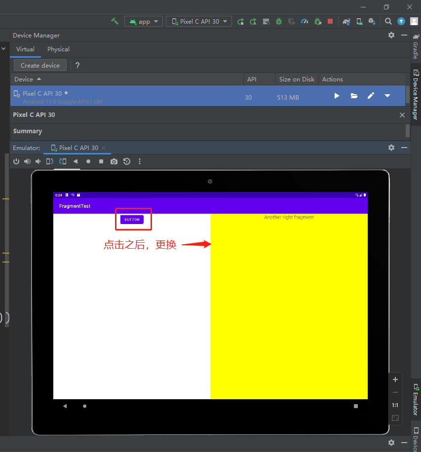Open the Gradle side tool window
Viewport: 421px width, 452px height.
point(416,46)
